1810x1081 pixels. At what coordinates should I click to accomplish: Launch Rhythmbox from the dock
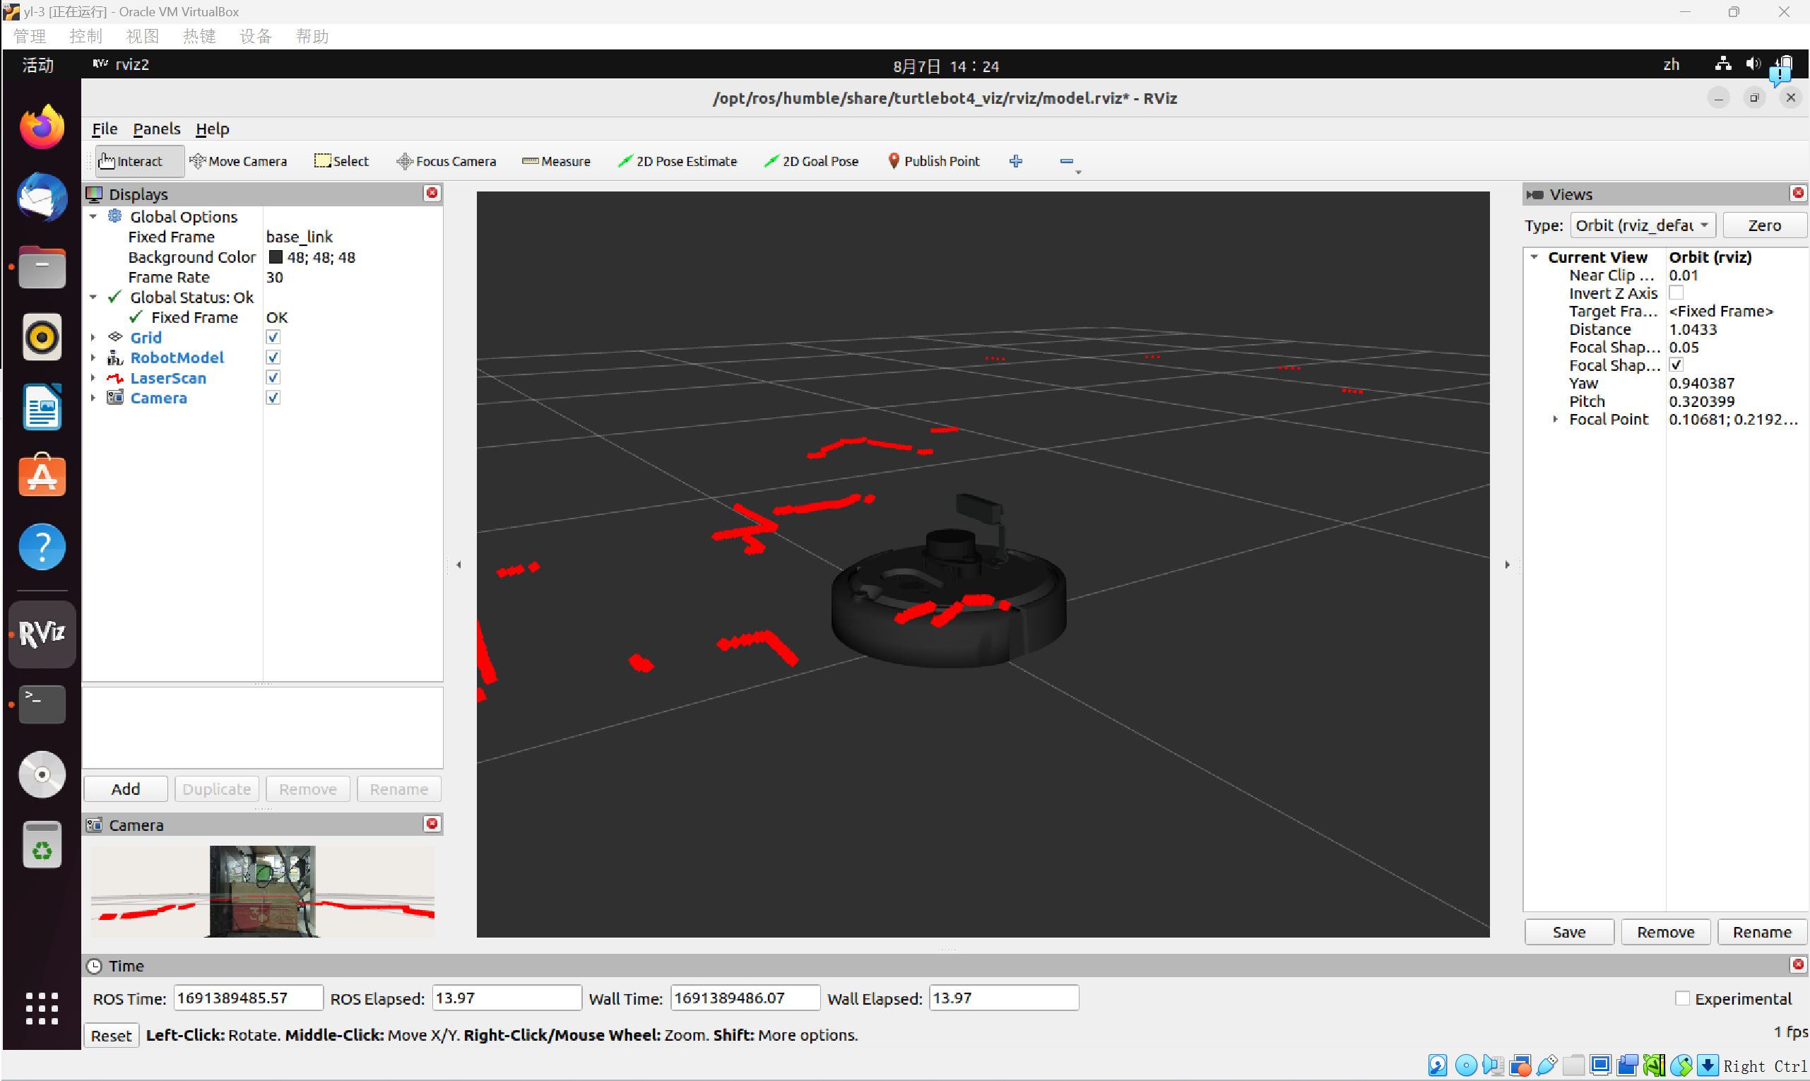click(x=42, y=337)
